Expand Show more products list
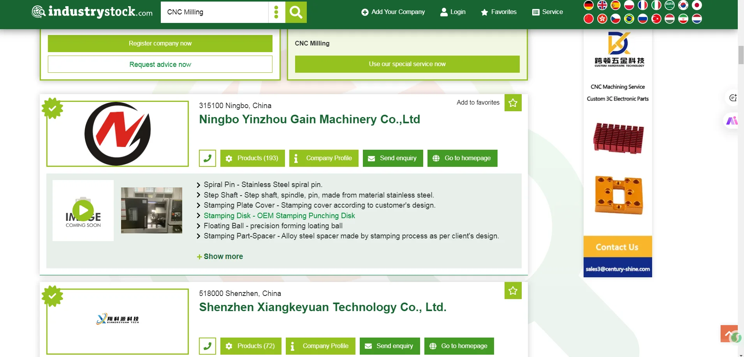Image resolution: width=744 pixels, height=357 pixels. pyautogui.click(x=220, y=257)
